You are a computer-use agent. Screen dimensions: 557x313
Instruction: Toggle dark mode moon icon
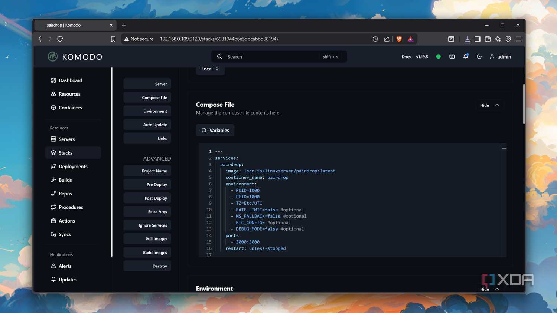(479, 57)
